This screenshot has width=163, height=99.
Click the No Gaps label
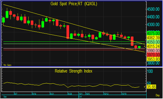tap(8, 65)
